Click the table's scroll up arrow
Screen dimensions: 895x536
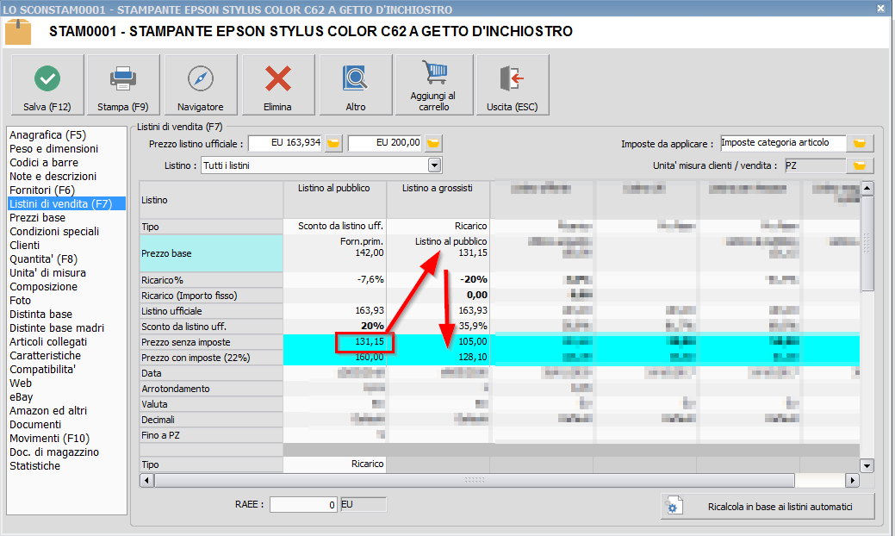(x=867, y=188)
